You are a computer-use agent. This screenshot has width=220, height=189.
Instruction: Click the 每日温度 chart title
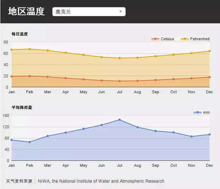[x=20, y=34]
